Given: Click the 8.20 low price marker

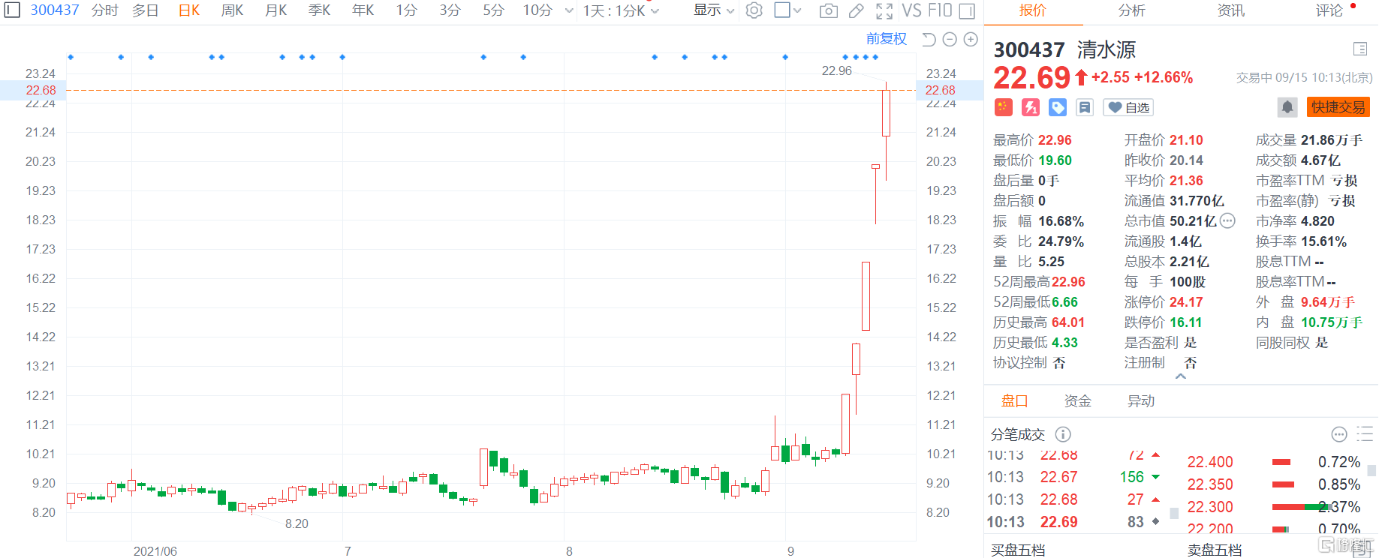Looking at the screenshot, I should pos(297,523).
